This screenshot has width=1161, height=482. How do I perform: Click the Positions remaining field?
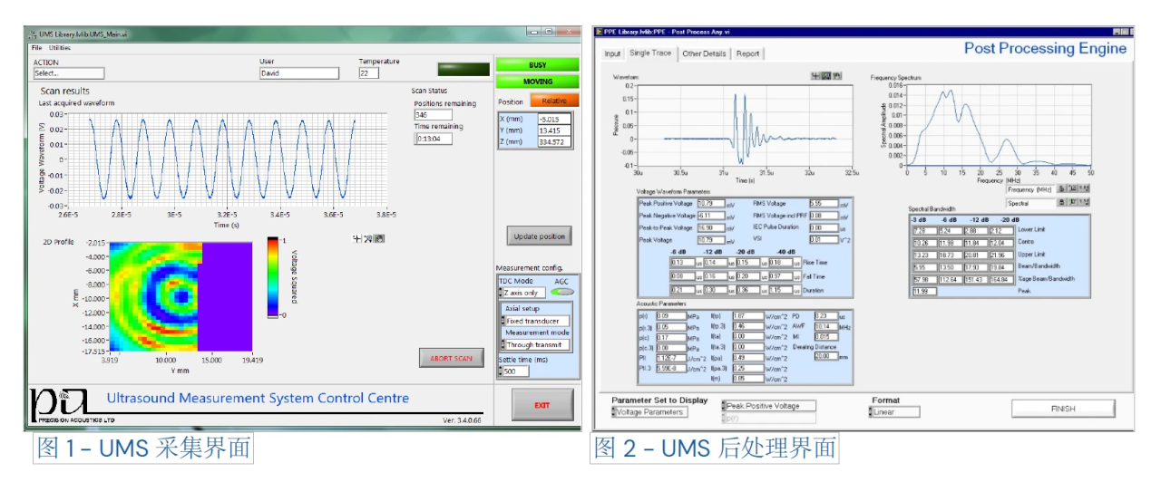434,115
